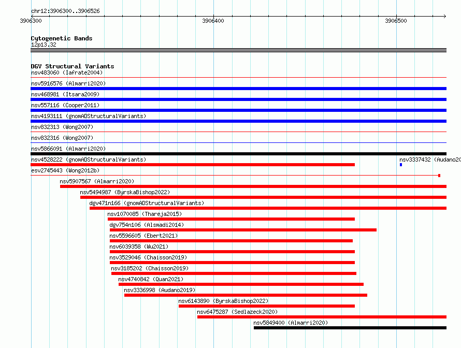The image size is (461, 348).
Task: Click the red bar for nsv1070085
Action: click(x=231, y=219)
